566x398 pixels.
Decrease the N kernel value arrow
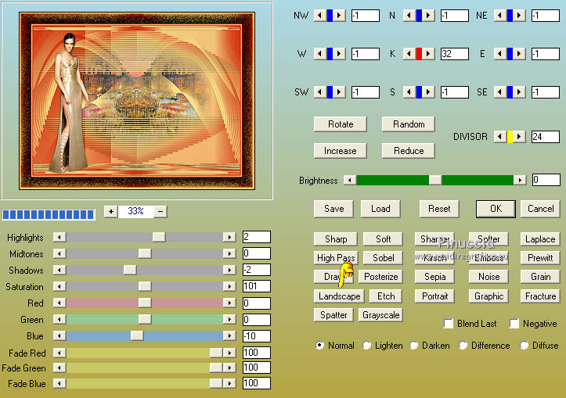click(x=409, y=16)
